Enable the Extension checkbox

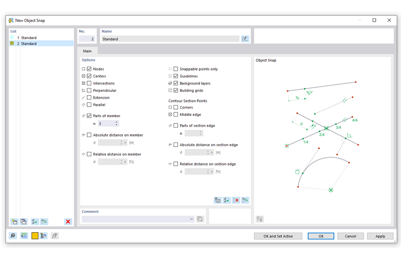click(89, 98)
